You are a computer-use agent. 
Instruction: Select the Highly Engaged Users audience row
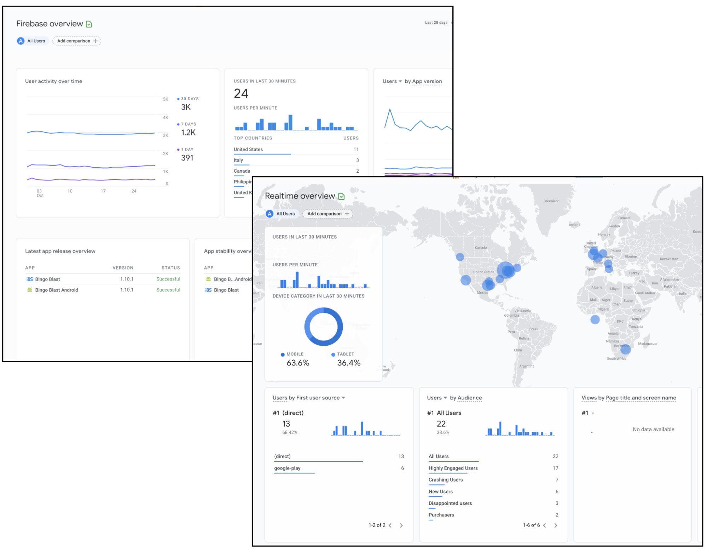click(x=453, y=468)
